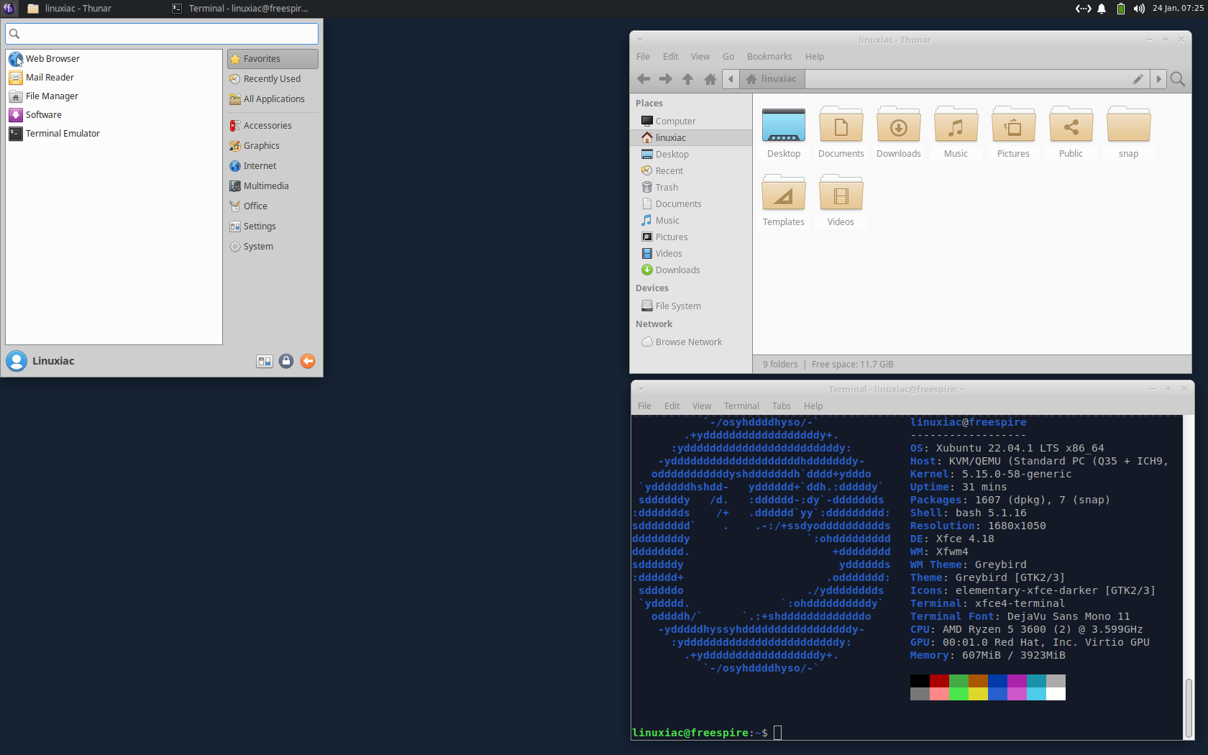The image size is (1208, 755).
Task: Select Recent in Thunar sidebar
Action: [691, 171]
